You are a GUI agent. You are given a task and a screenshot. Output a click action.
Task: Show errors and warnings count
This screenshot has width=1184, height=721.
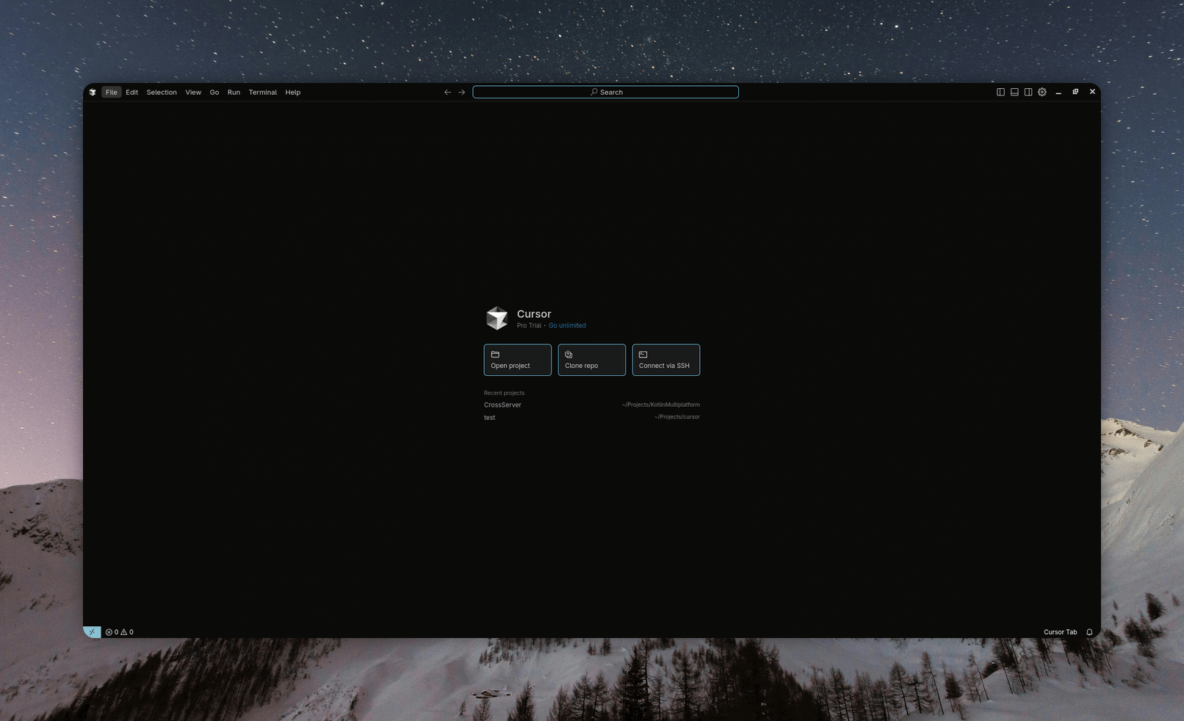click(120, 632)
